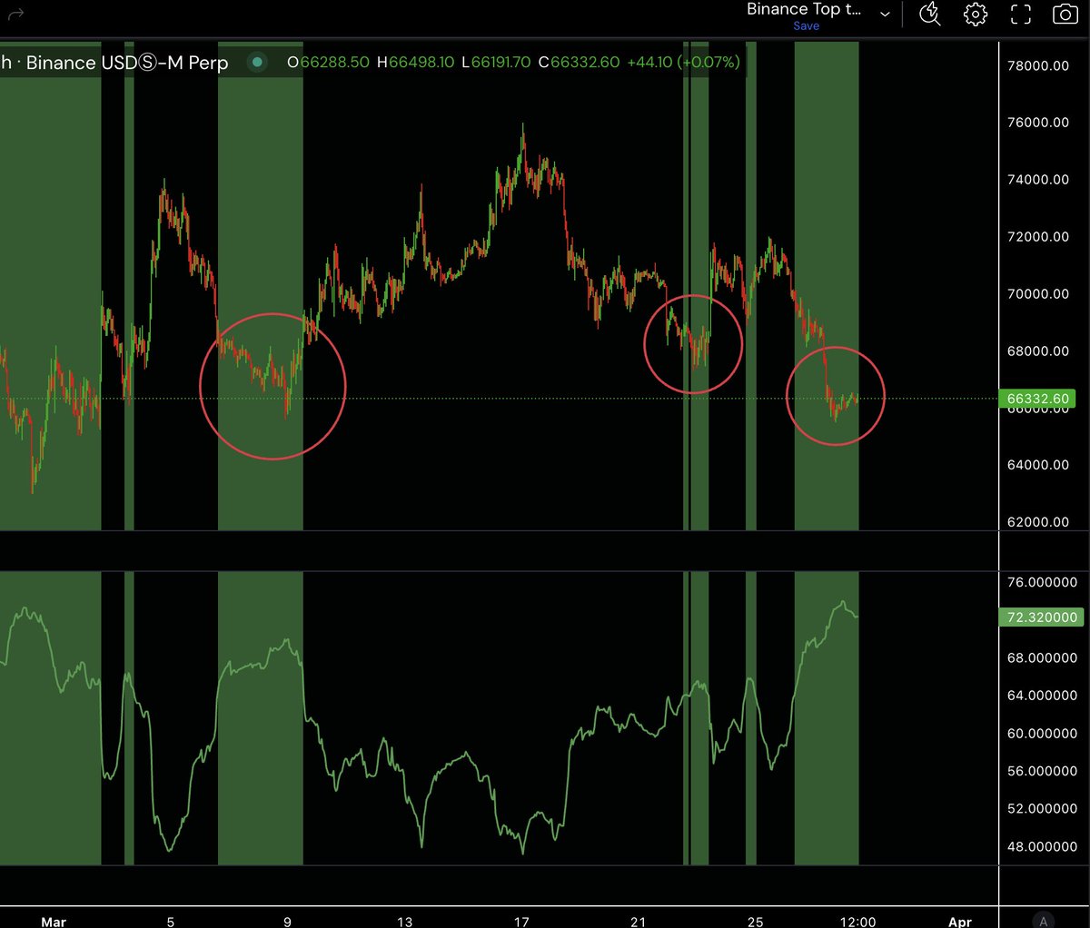Click the 64.000000 indicator axis label
The image size is (1090, 928).
click(x=1042, y=696)
